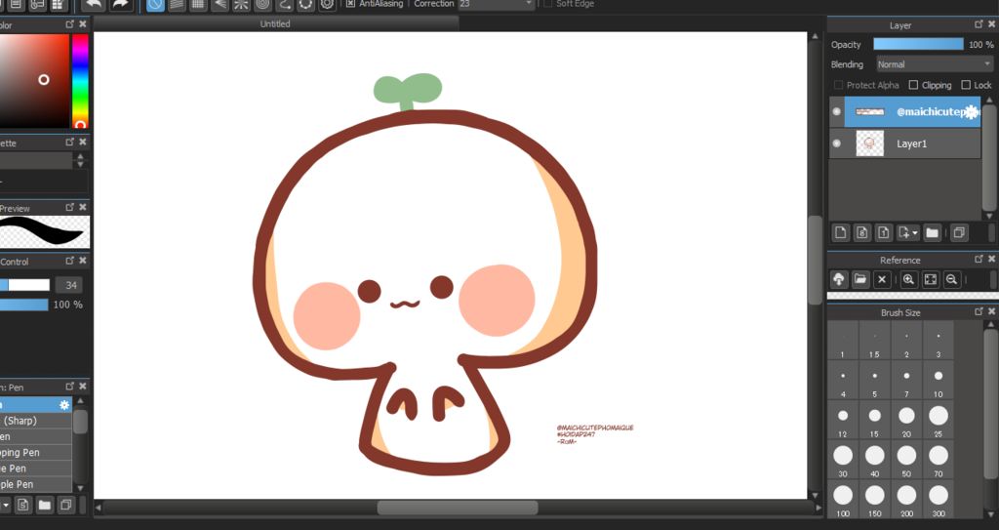Viewport: 999px width, 530px height.
Task: Enable the vanishing point snap
Action: [220, 5]
